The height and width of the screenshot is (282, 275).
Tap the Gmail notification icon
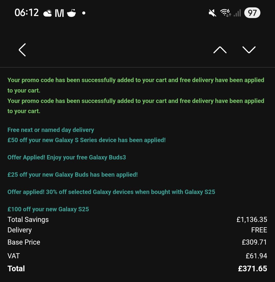59,13
